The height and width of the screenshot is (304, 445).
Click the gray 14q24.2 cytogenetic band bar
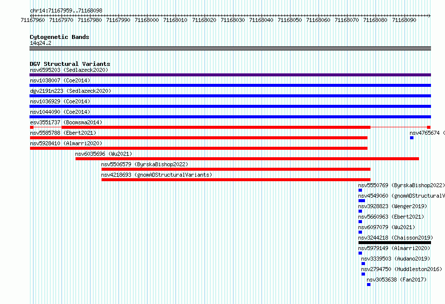(x=230, y=48)
